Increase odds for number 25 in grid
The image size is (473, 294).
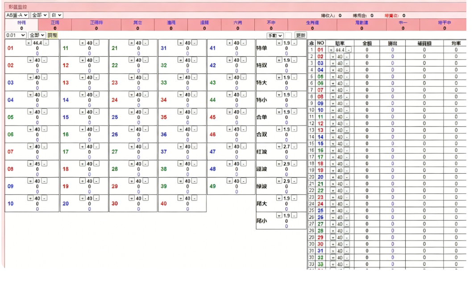(132, 112)
